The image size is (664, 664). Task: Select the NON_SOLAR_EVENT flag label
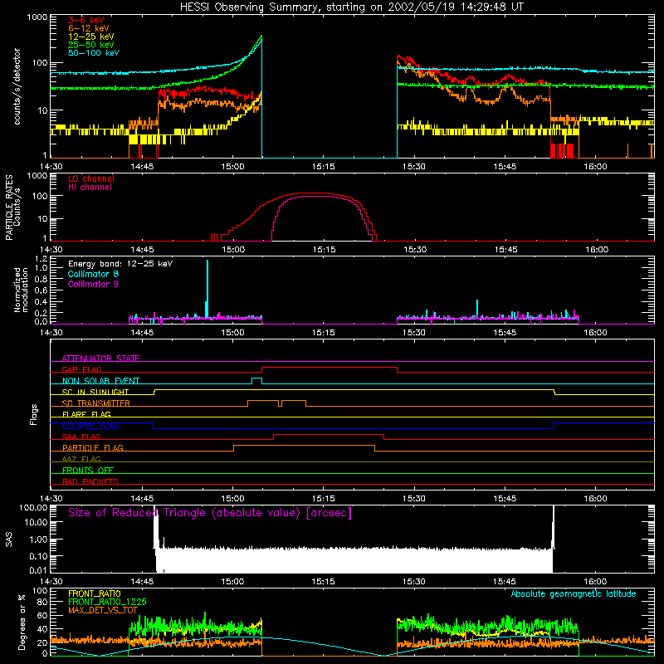point(100,381)
